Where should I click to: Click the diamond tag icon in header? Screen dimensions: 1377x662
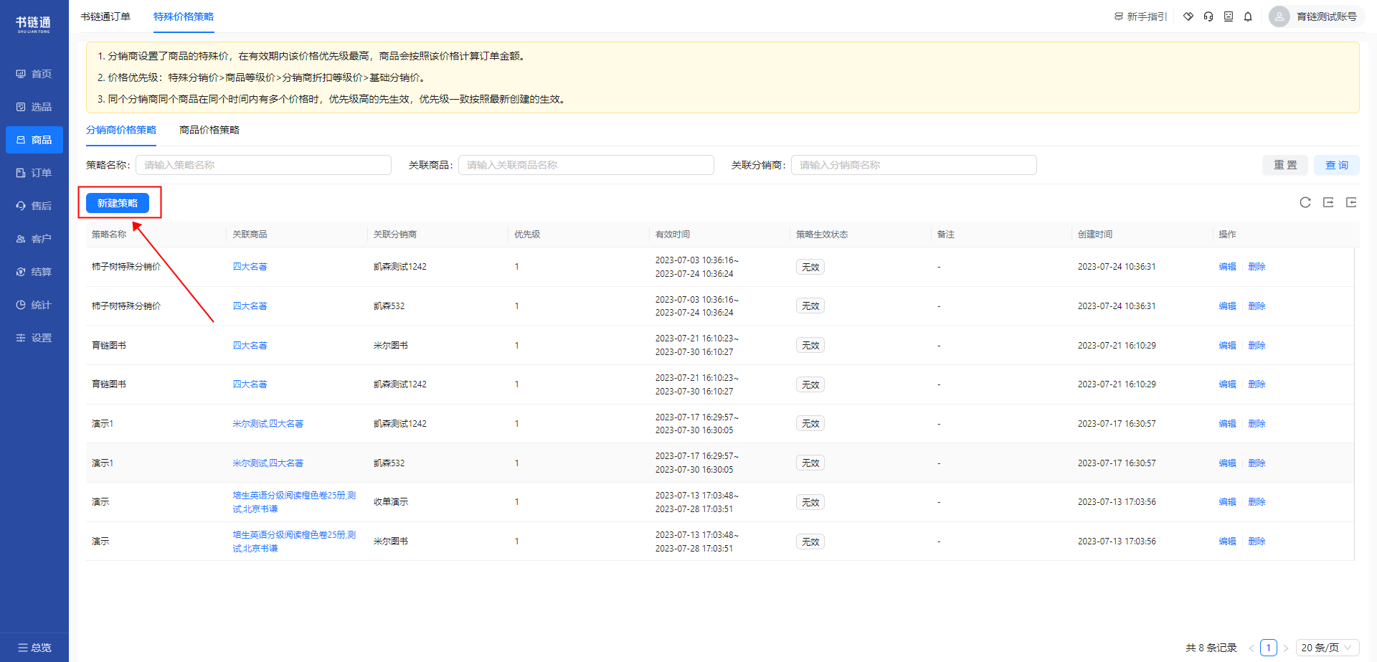click(1188, 16)
